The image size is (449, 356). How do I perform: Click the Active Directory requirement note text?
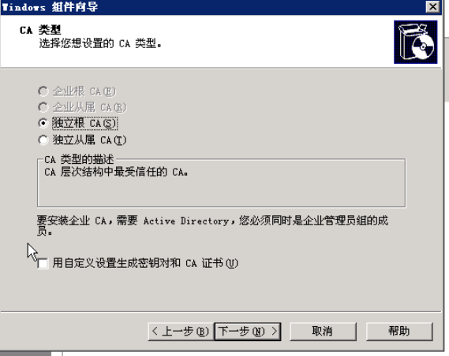[x=212, y=225]
